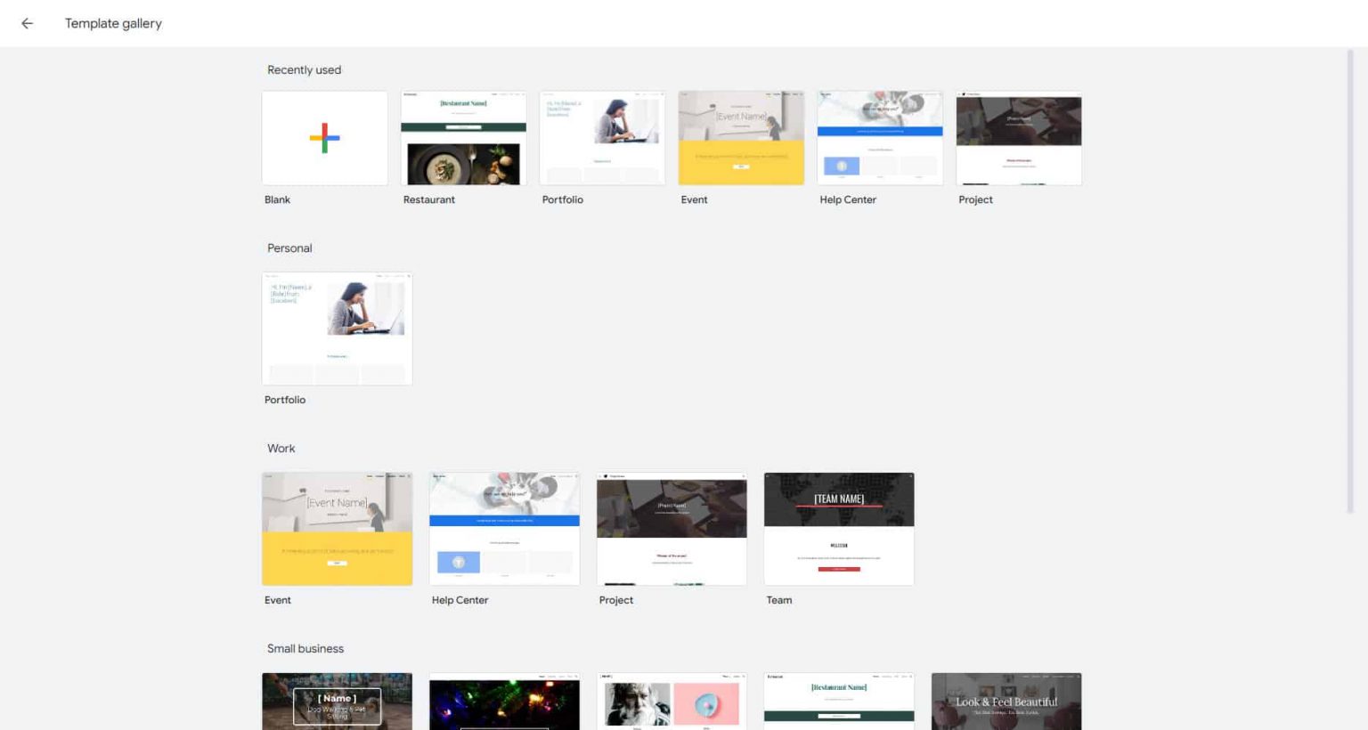Click the Blank label below the empty template
Screen dimensions: 1368x730
276,199
